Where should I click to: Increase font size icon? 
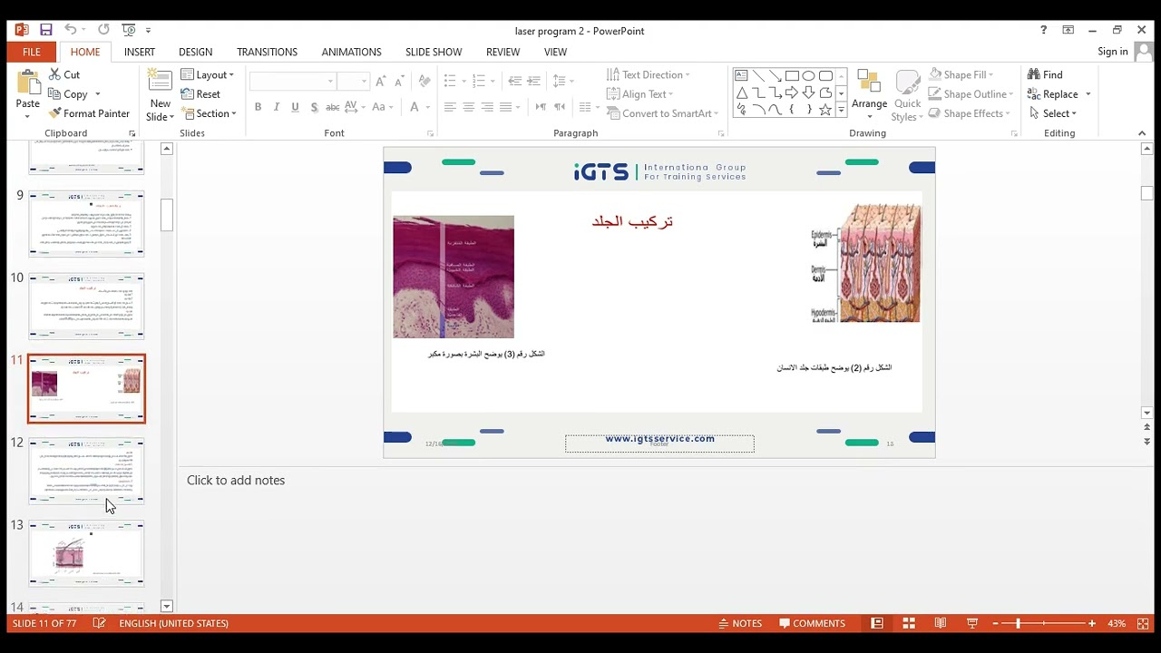pos(381,82)
